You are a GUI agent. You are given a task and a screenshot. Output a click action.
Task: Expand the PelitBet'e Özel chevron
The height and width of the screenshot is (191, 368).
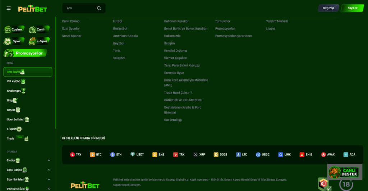(49, 189)
